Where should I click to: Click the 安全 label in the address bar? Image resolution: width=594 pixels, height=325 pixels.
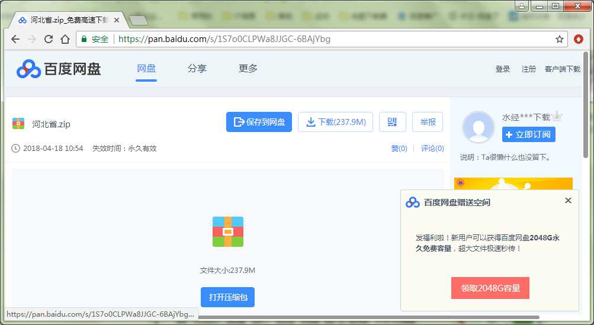coord(100,39)
